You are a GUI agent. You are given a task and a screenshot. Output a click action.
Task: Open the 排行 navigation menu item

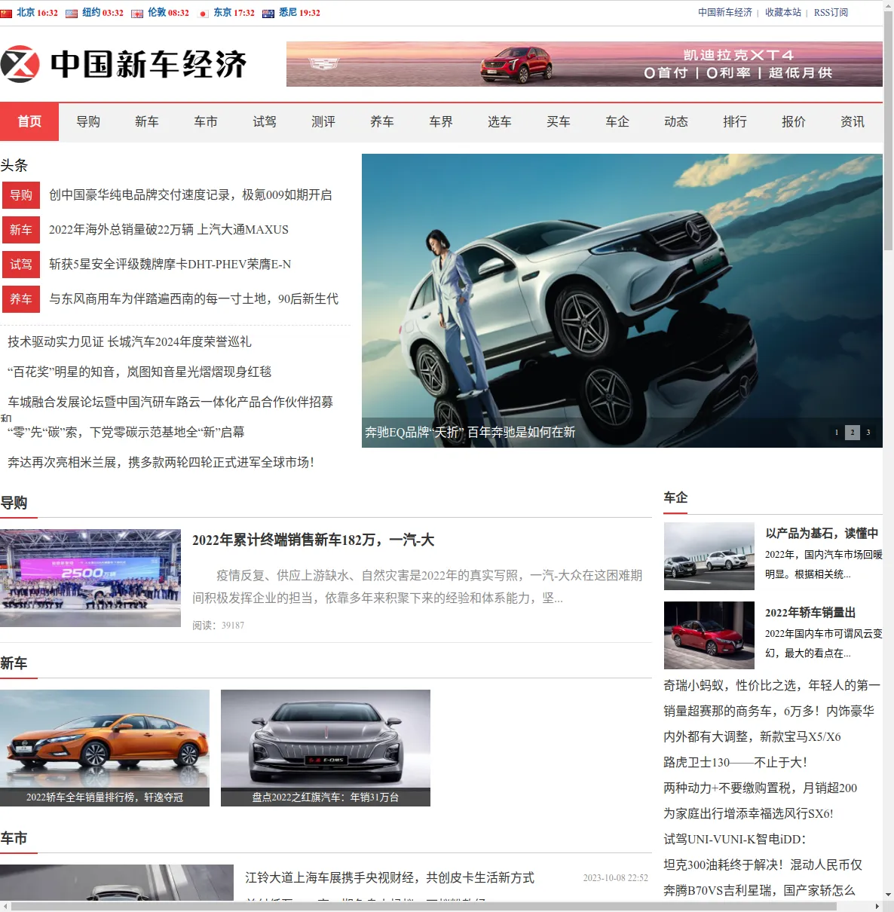pos(735,121)
